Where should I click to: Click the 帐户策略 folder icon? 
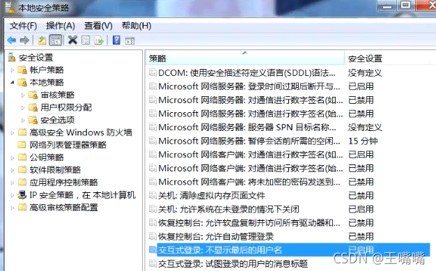pos(22,70)
